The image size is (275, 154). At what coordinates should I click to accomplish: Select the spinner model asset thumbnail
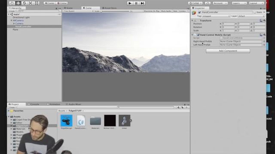[124, 121]
